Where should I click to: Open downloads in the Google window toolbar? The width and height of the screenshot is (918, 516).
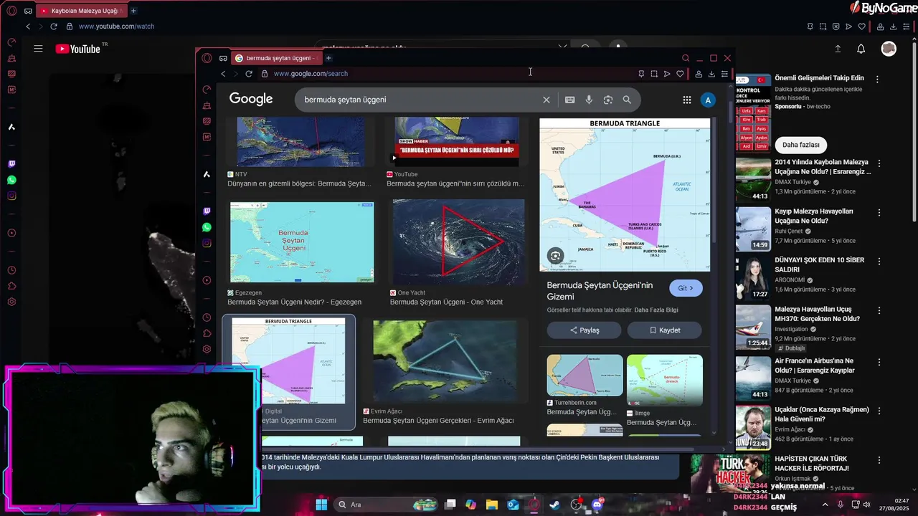tap(711, 74)
